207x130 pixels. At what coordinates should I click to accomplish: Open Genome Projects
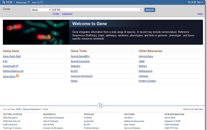(x=132, y=128)
